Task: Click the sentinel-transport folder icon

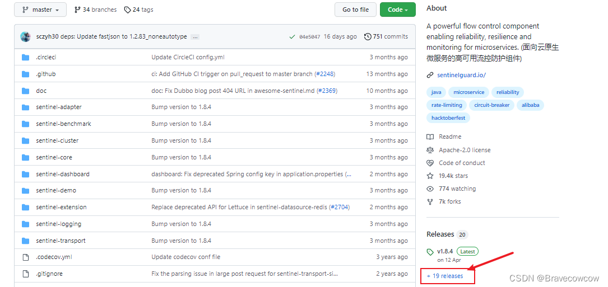Action: click(x=26, y=241)
